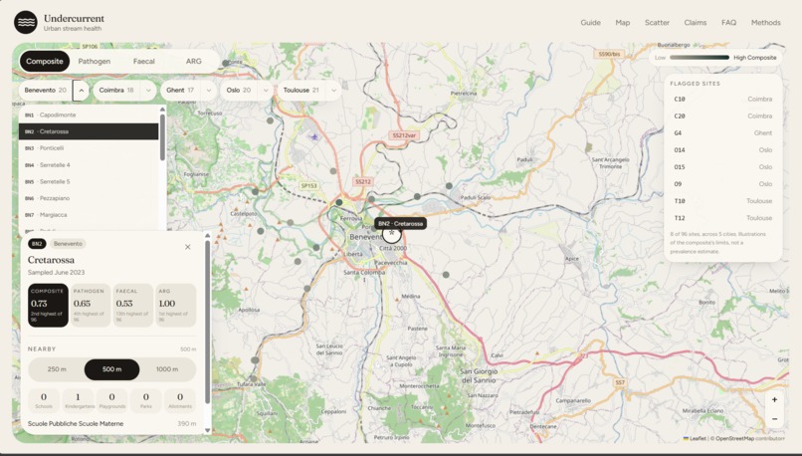Set nearby radius to 500 m
This screenshot has height=456, width=802.
coord(111,369)
